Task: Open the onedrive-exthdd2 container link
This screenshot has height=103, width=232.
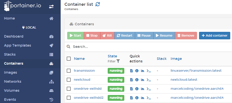Action: pyautogui.click(x=89, y=97)
